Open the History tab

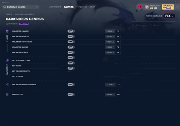(x=157, y=25)
